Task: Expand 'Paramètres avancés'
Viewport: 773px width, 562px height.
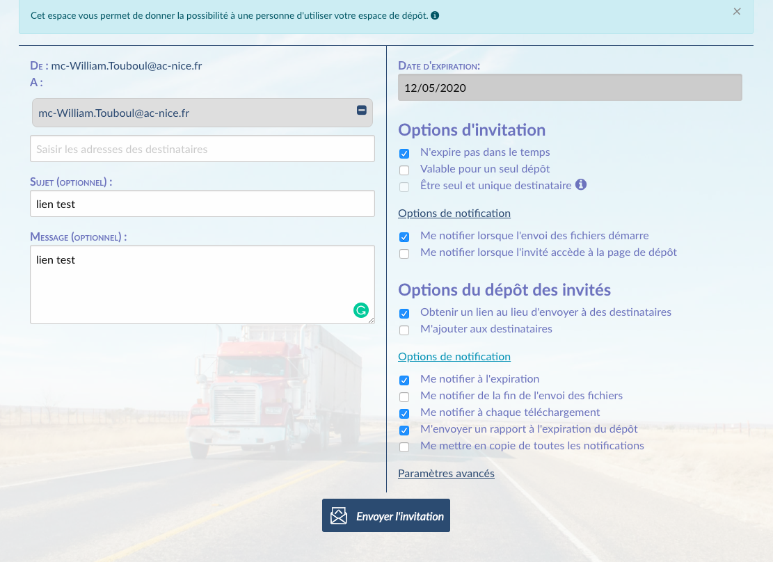Action: 446,474
